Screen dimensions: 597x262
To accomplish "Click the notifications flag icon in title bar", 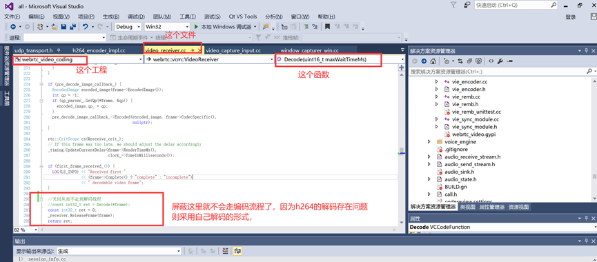I will [453, 6].
